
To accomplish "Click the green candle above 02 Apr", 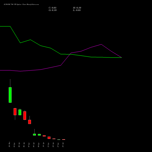I will click(20, 112).
